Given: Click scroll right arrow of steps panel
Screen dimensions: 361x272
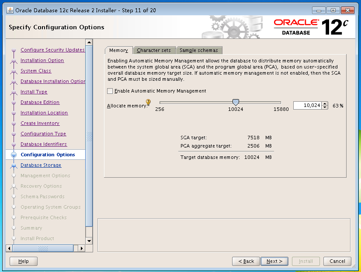Looking at the screenshot, I should coord(81,248).
